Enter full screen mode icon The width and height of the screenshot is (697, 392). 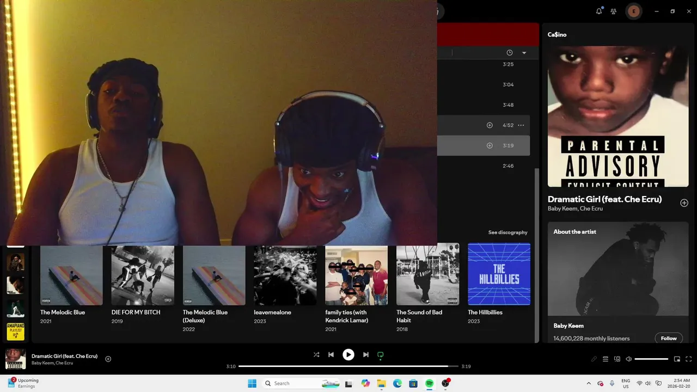688,359
